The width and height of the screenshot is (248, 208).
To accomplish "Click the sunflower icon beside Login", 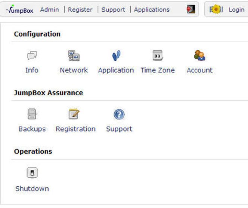I will (216, 9).
